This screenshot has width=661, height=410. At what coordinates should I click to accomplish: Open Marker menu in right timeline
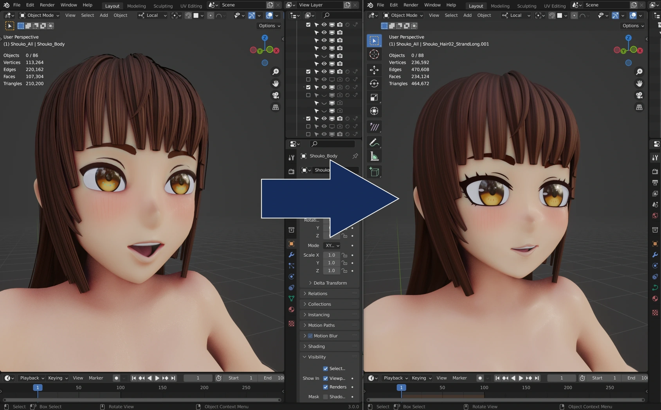coord(459,378)
